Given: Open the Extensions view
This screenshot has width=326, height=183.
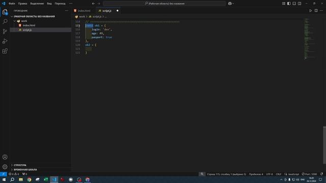Looking at the screenshot, I should (5, 51).
